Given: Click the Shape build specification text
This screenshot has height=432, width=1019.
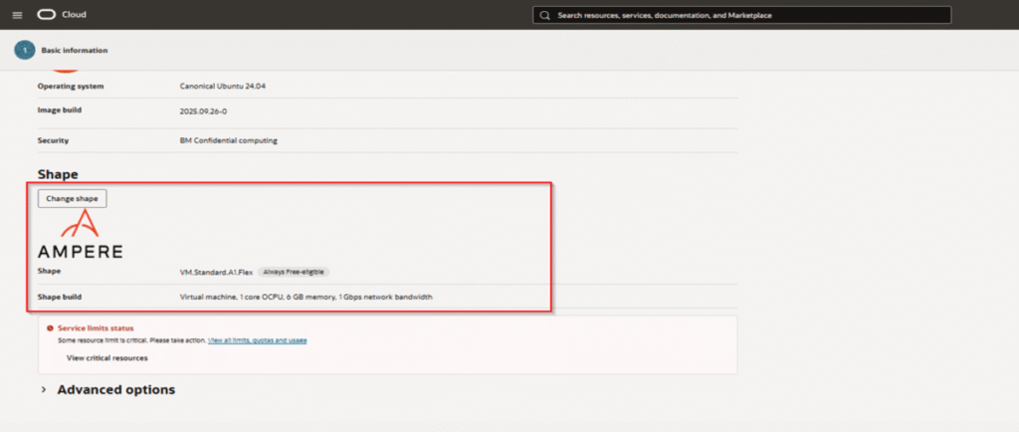Looking at the screenshot, I should (306, 297).
